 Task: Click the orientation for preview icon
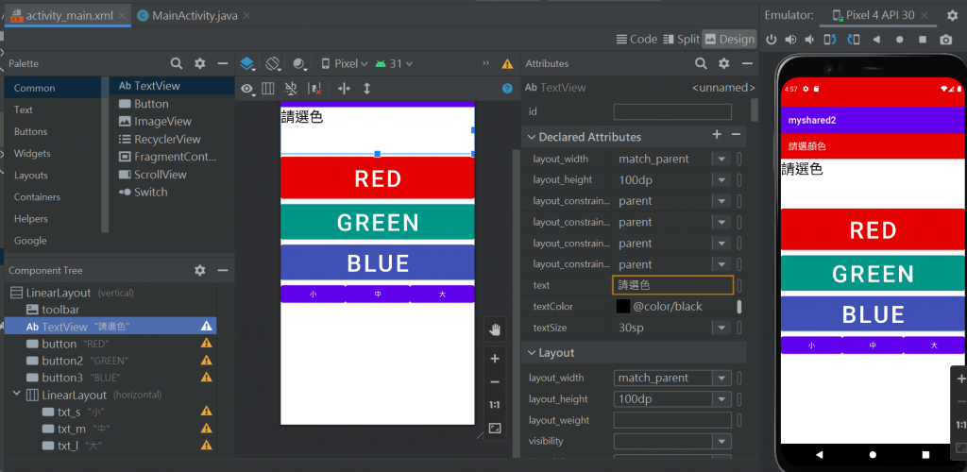(x=273, y=63)
